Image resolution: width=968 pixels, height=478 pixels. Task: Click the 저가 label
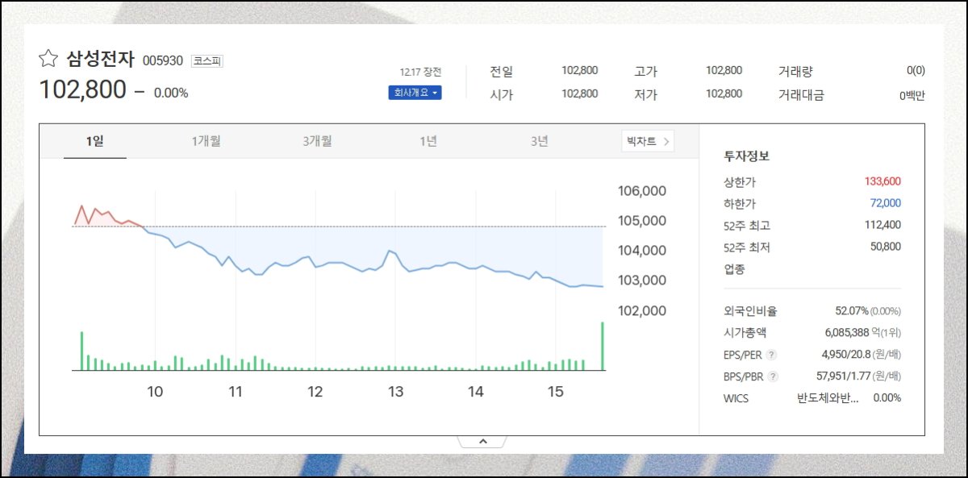645,95
